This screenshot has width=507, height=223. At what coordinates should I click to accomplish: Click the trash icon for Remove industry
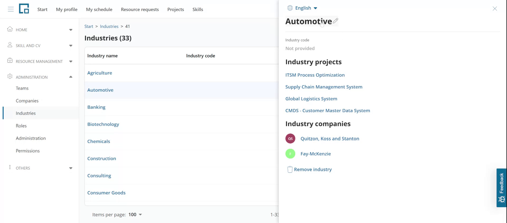click(x=290, y=169)
